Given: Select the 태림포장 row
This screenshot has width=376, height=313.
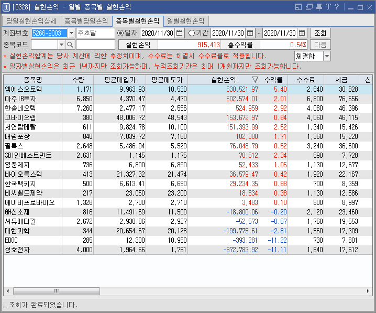Looking at the screenshot, I should (x=188, y=137).
